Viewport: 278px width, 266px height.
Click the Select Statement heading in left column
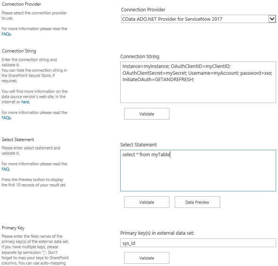click(x=18, y=140)
